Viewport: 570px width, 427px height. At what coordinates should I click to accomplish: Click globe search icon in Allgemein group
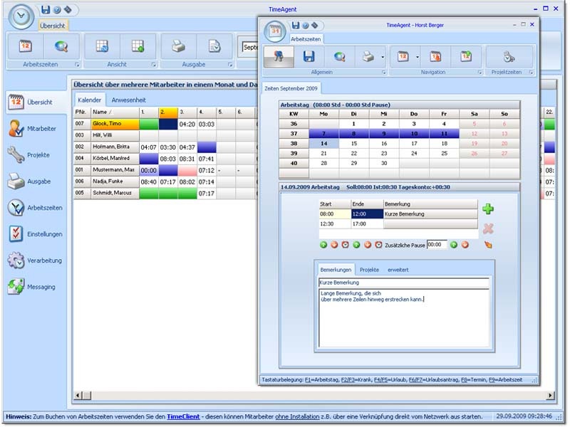(340, 57)
